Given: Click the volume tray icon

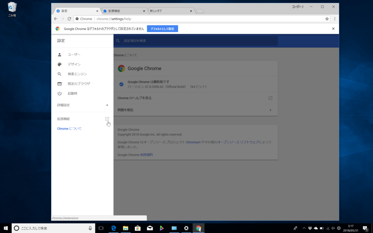Looking at the screenshot, I should coord(333,228).
